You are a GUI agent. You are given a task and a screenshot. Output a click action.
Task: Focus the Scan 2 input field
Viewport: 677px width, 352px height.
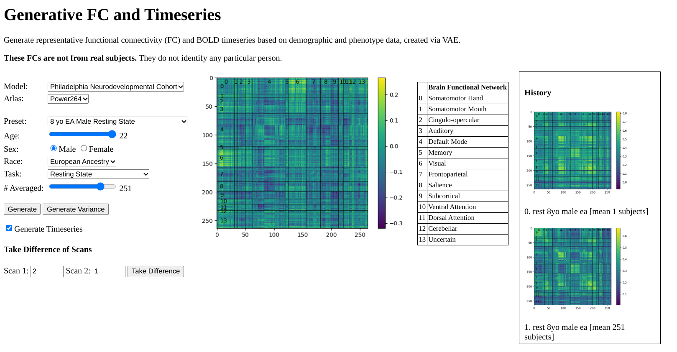109,271
